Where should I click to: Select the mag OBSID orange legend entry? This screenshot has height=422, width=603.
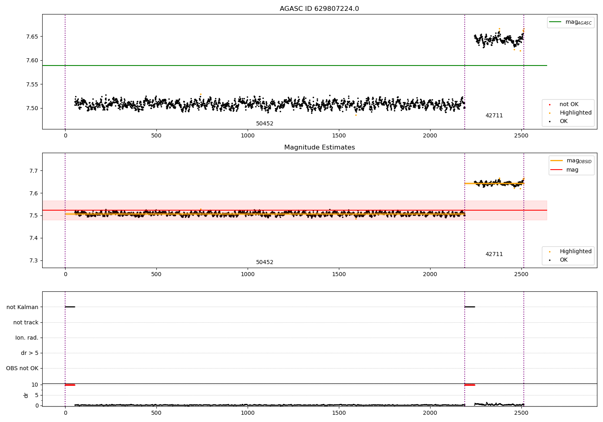tap(571, 161)
